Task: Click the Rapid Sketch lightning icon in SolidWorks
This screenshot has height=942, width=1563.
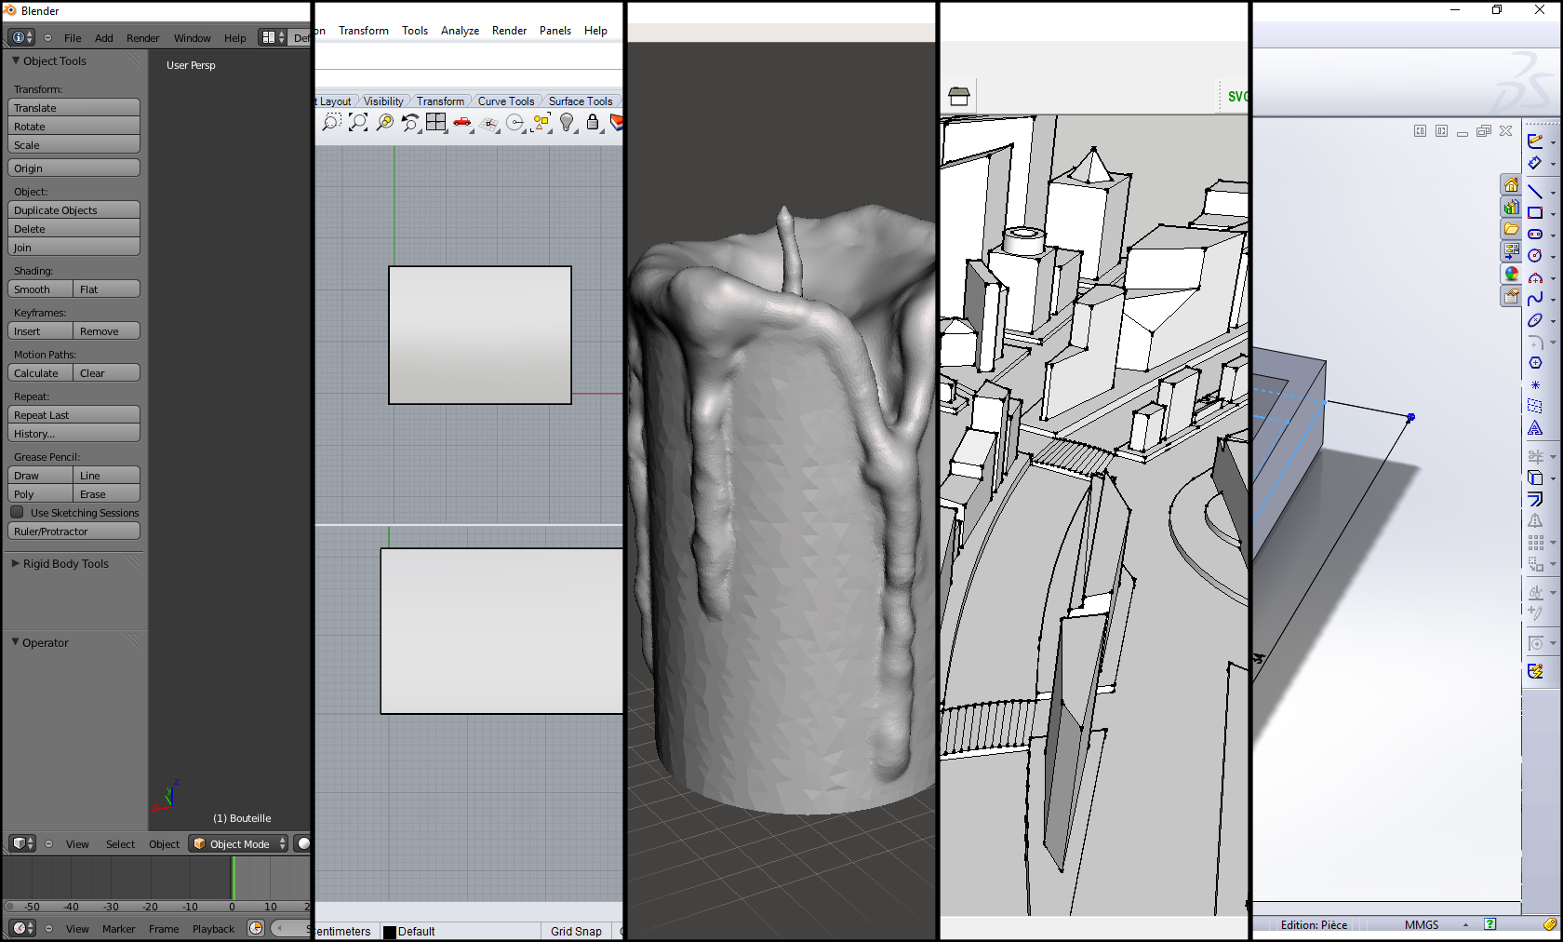Action: (1535, 670)
